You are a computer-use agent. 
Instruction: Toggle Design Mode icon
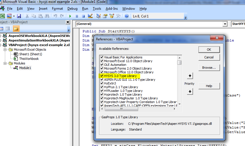pos(90,16)
